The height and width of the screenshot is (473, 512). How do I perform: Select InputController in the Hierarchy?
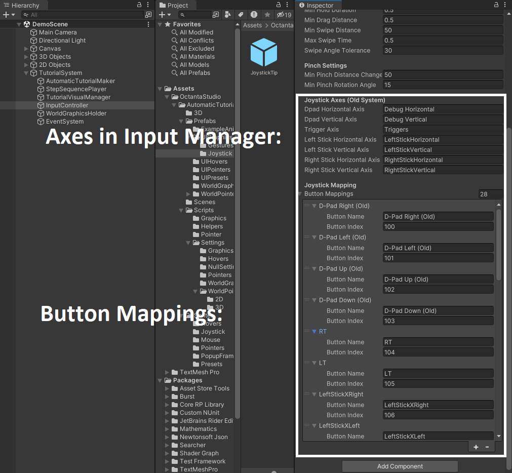[x=67, y=105]
